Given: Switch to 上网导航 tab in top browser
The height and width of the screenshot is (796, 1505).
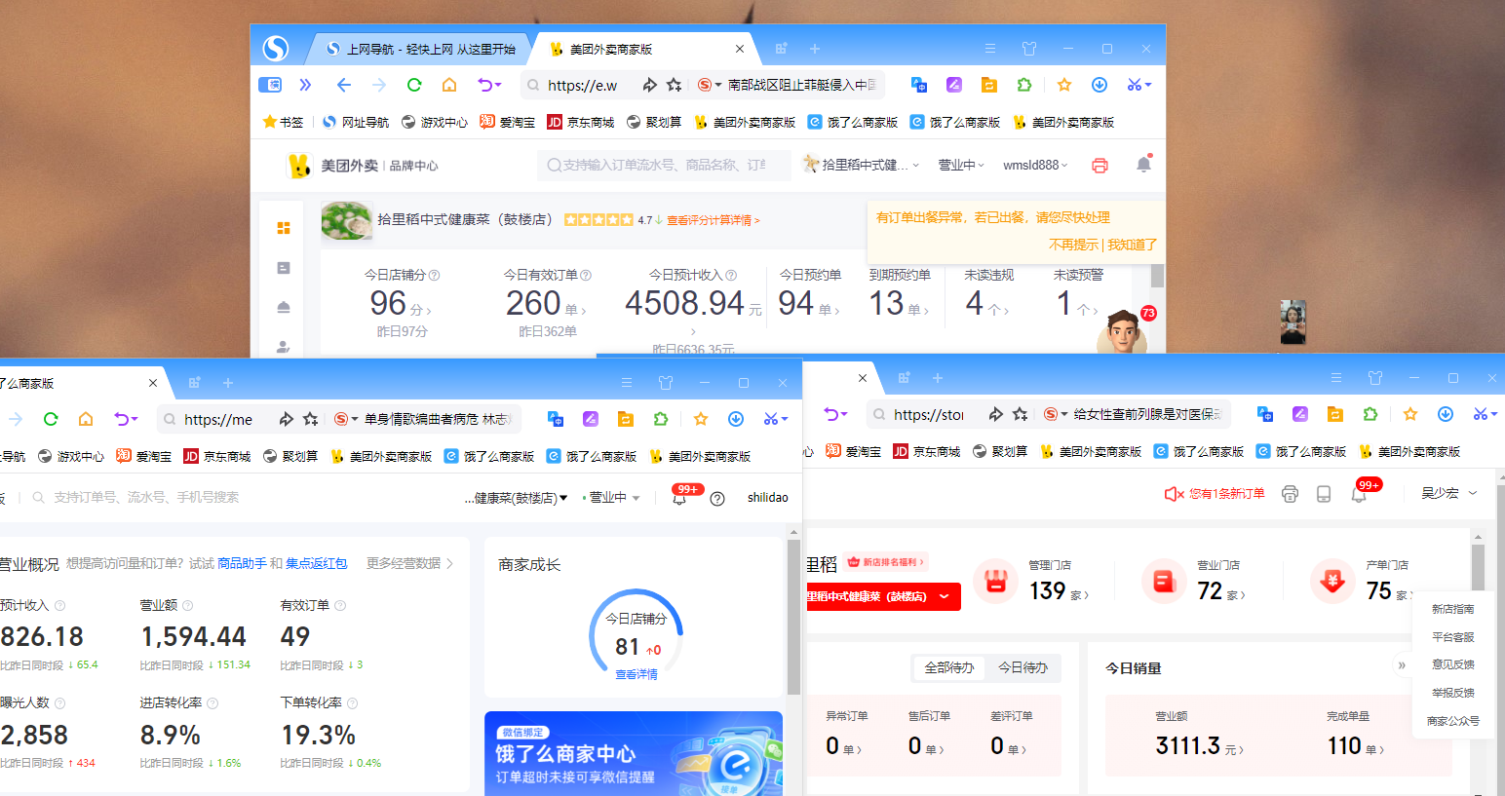Looking at the screenshot, I should 420,49.
